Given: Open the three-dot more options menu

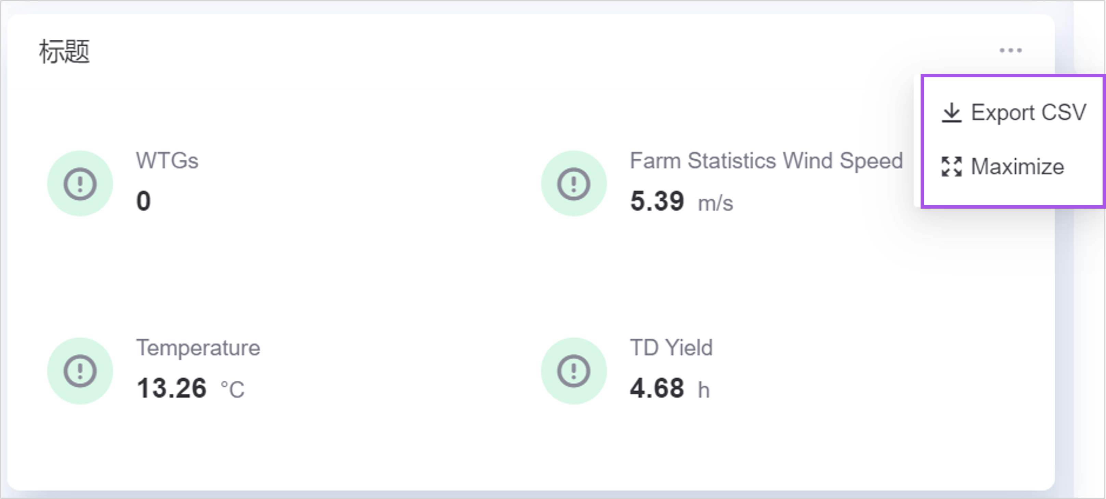Looking at the screenshot, I should pyautogui.click(x=1010, y=51).
